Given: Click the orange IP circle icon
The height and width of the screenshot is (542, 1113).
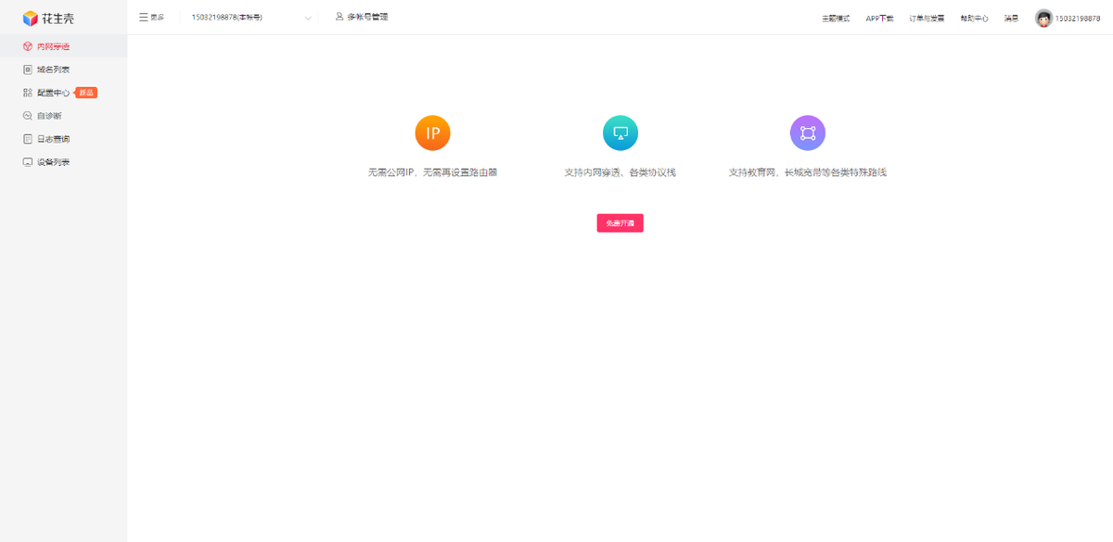Looking at the screenshot, I should [432, 133].
